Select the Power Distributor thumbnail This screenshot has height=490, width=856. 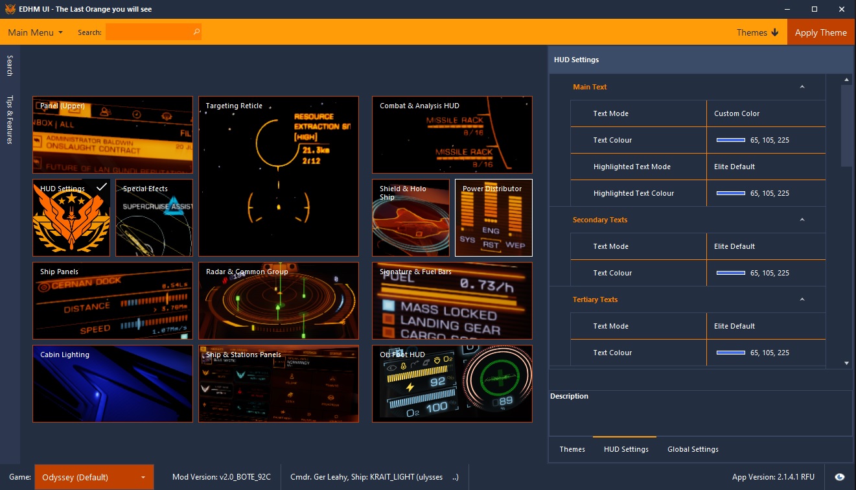tap(494, 218)
